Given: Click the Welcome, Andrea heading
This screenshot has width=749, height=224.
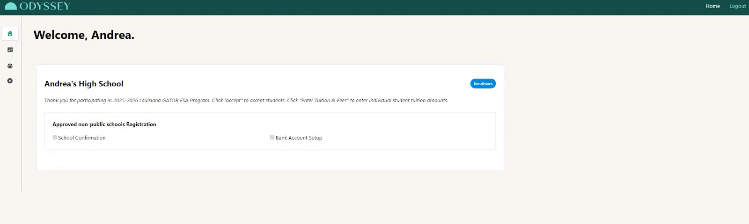Looking at the screenshot, I should click(x=84, y=35).
